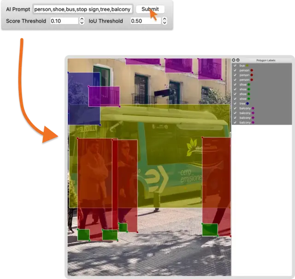Increase Score Threshold with the up arrow
Screen dimensions: 295x279
[x=82, y=19]
